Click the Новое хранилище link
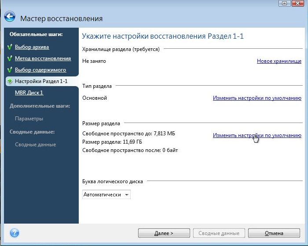This screenshot has width=308, height=246. 279,61
